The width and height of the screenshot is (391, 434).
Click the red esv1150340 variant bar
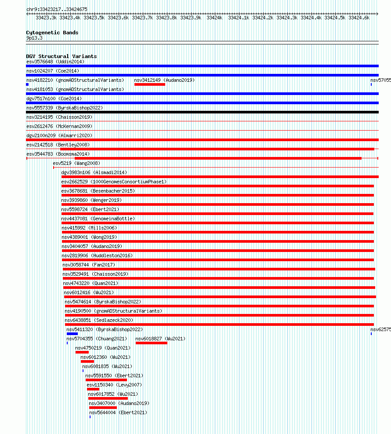tap(93, 389)
